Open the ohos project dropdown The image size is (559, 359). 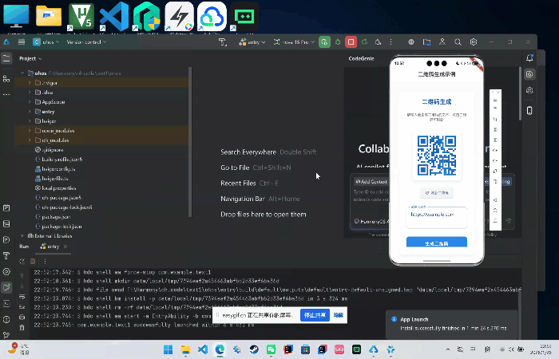[46, 42]
